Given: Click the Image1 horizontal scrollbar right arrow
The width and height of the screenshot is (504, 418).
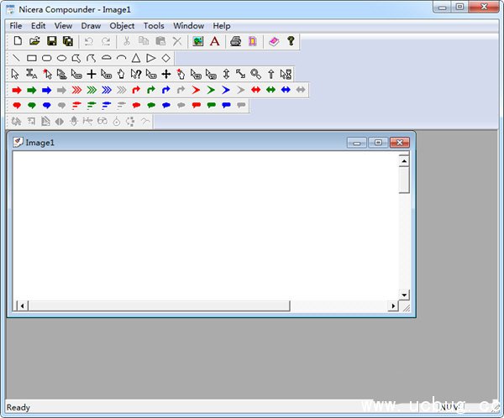Looking at the screenshot, I should 392,306.
